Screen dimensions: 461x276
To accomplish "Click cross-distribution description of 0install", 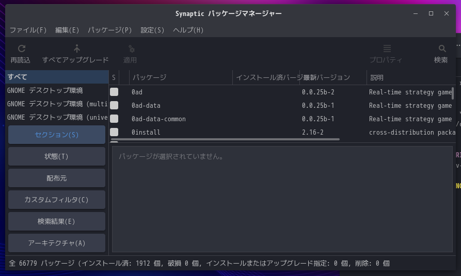I will point(412,132).
